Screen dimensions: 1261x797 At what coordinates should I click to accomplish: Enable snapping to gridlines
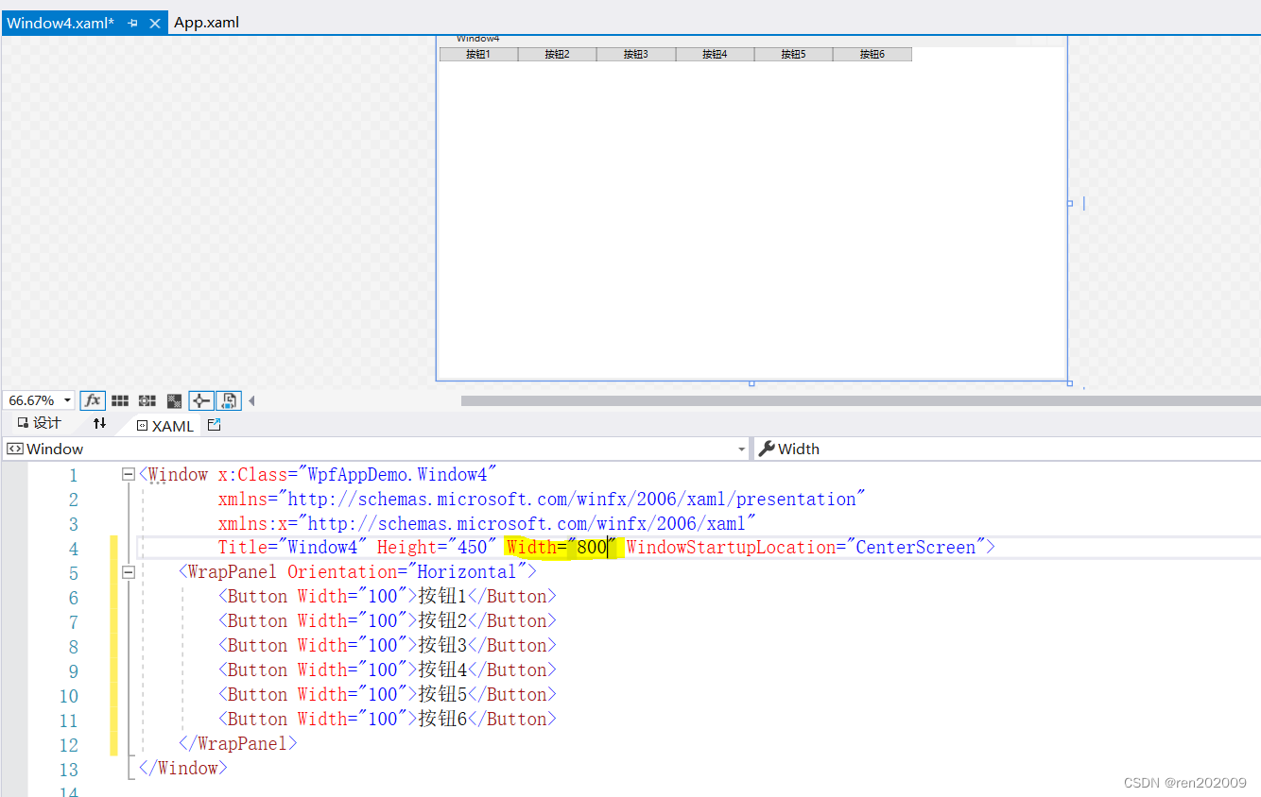tap(147, 400)
